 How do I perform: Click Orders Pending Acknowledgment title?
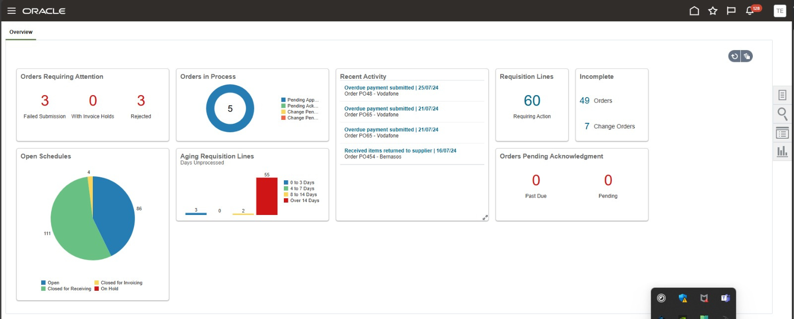551,156
